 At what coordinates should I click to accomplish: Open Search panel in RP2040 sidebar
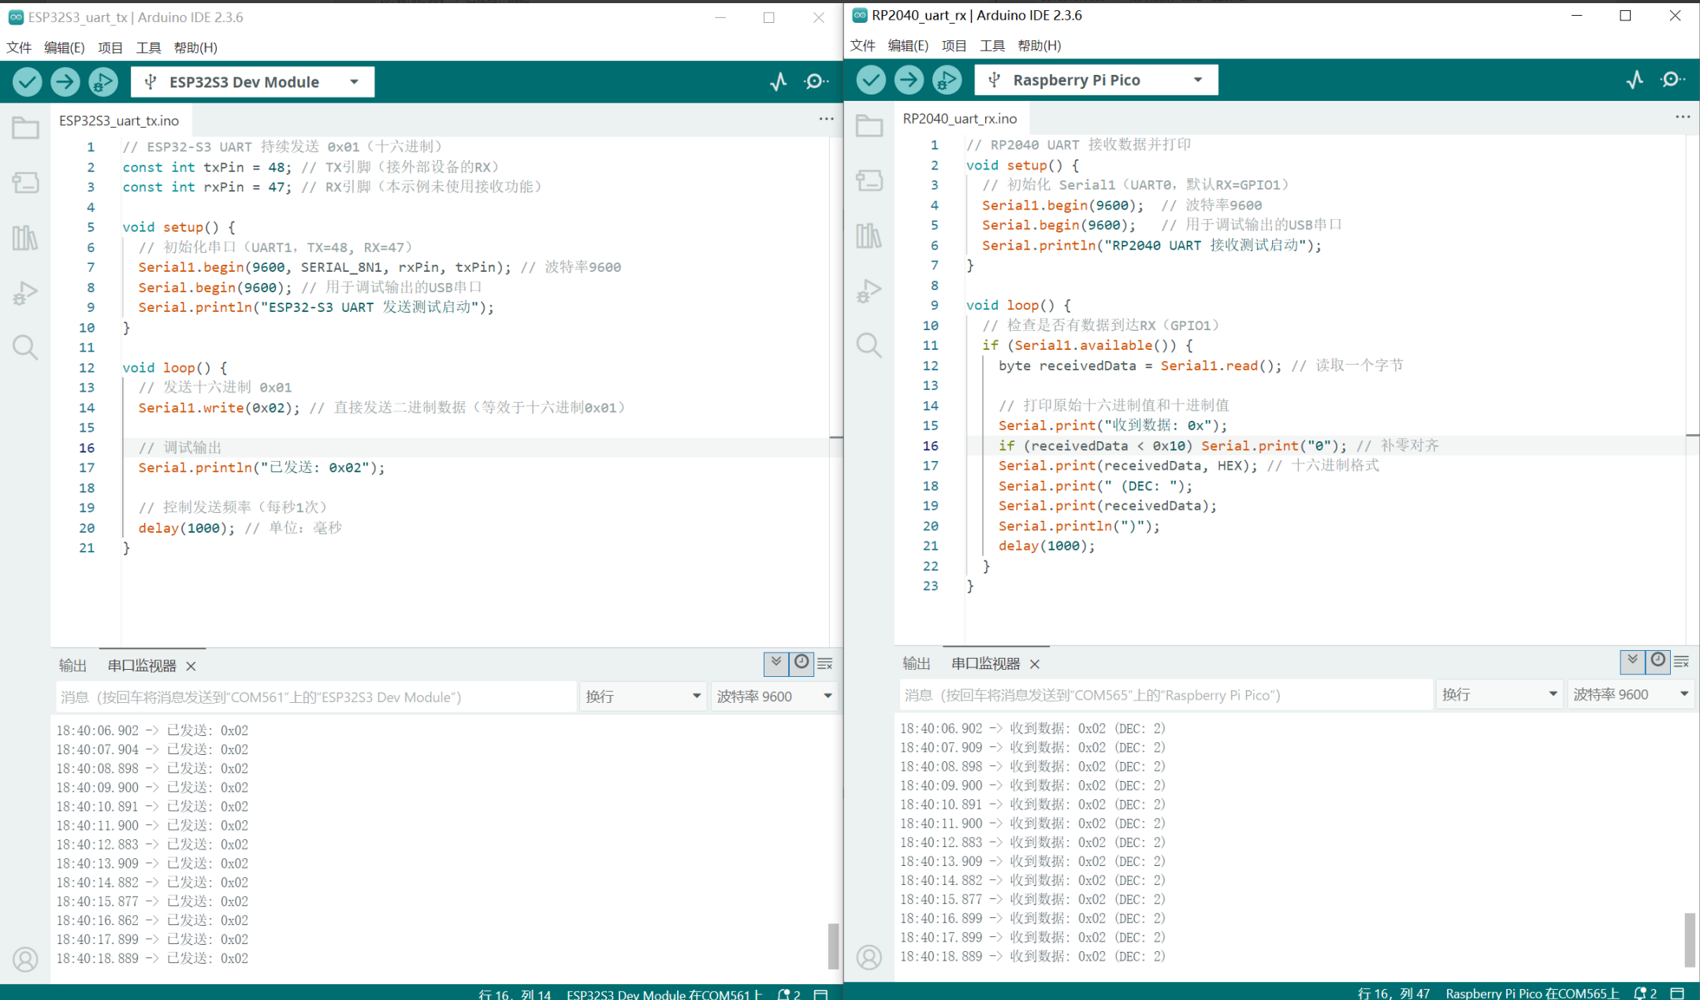click(x=869, y=344)
